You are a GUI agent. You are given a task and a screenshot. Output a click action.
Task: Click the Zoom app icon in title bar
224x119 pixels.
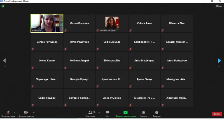pos(1,1)
